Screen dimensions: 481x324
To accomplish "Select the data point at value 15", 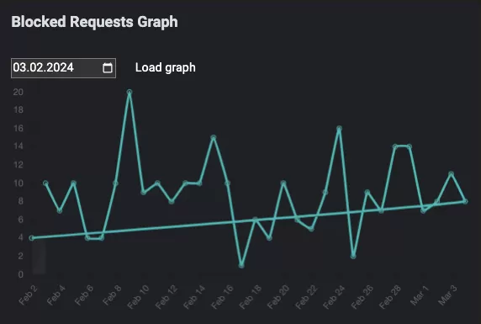I will 214,137.
